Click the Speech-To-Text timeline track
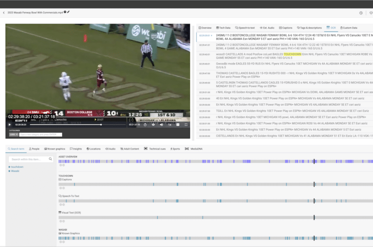 pyautogui.click(x=216, y=201)
